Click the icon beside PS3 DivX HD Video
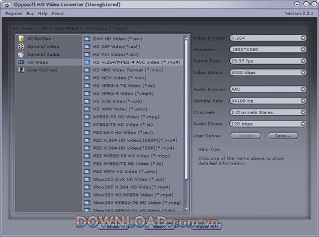The height and width of the screenshot is (237, 319). [x=87, y=133]
